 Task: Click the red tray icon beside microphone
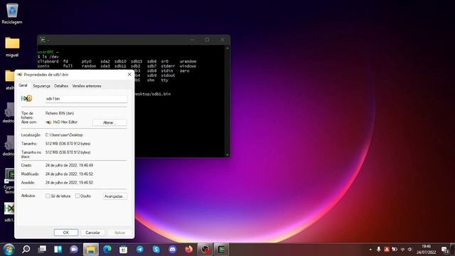387,250
